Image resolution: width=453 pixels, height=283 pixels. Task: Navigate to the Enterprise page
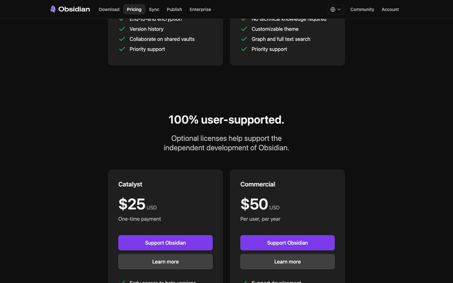coord(200,9)
